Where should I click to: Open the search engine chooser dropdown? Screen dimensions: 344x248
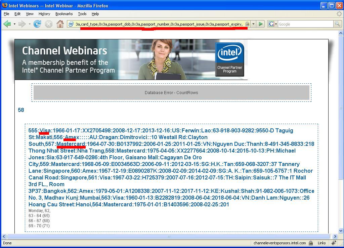276,24
